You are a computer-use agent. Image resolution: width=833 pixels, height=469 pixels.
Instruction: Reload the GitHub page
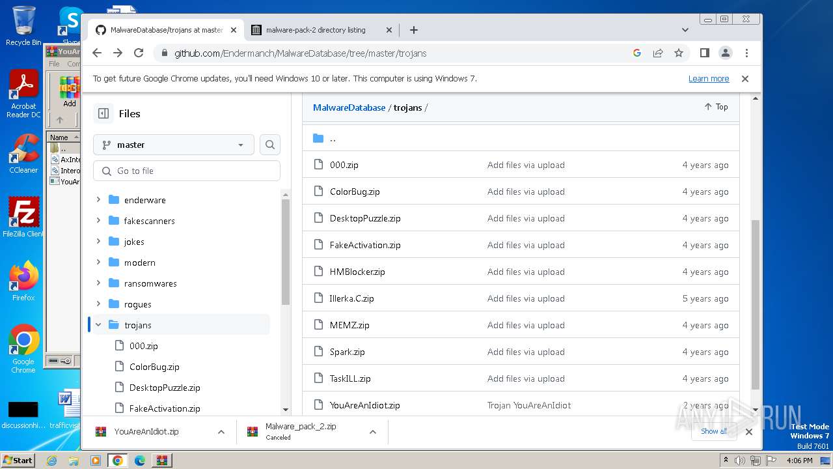139,53
